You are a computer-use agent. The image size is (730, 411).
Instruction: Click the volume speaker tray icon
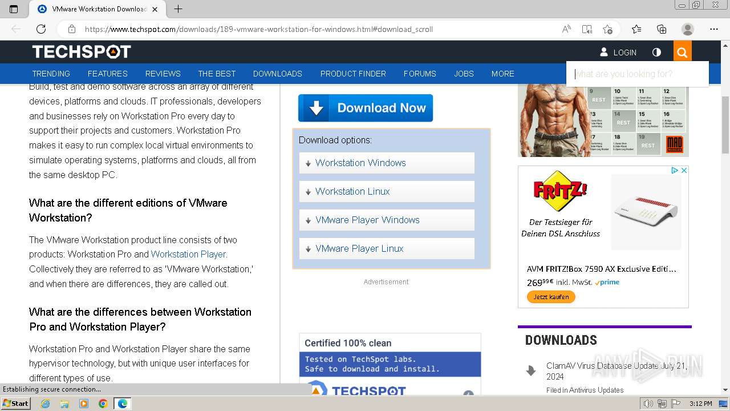pos(648,404)
